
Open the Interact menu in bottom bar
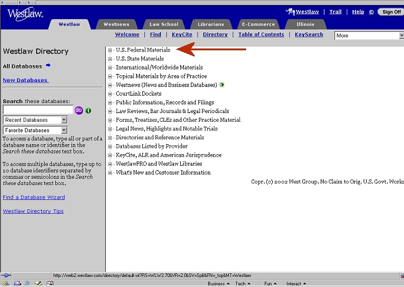point(296,284)
